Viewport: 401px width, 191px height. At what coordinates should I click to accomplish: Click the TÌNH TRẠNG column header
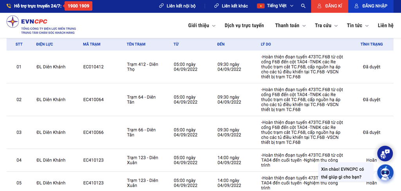pyautogui.click(x=371, y=44)
